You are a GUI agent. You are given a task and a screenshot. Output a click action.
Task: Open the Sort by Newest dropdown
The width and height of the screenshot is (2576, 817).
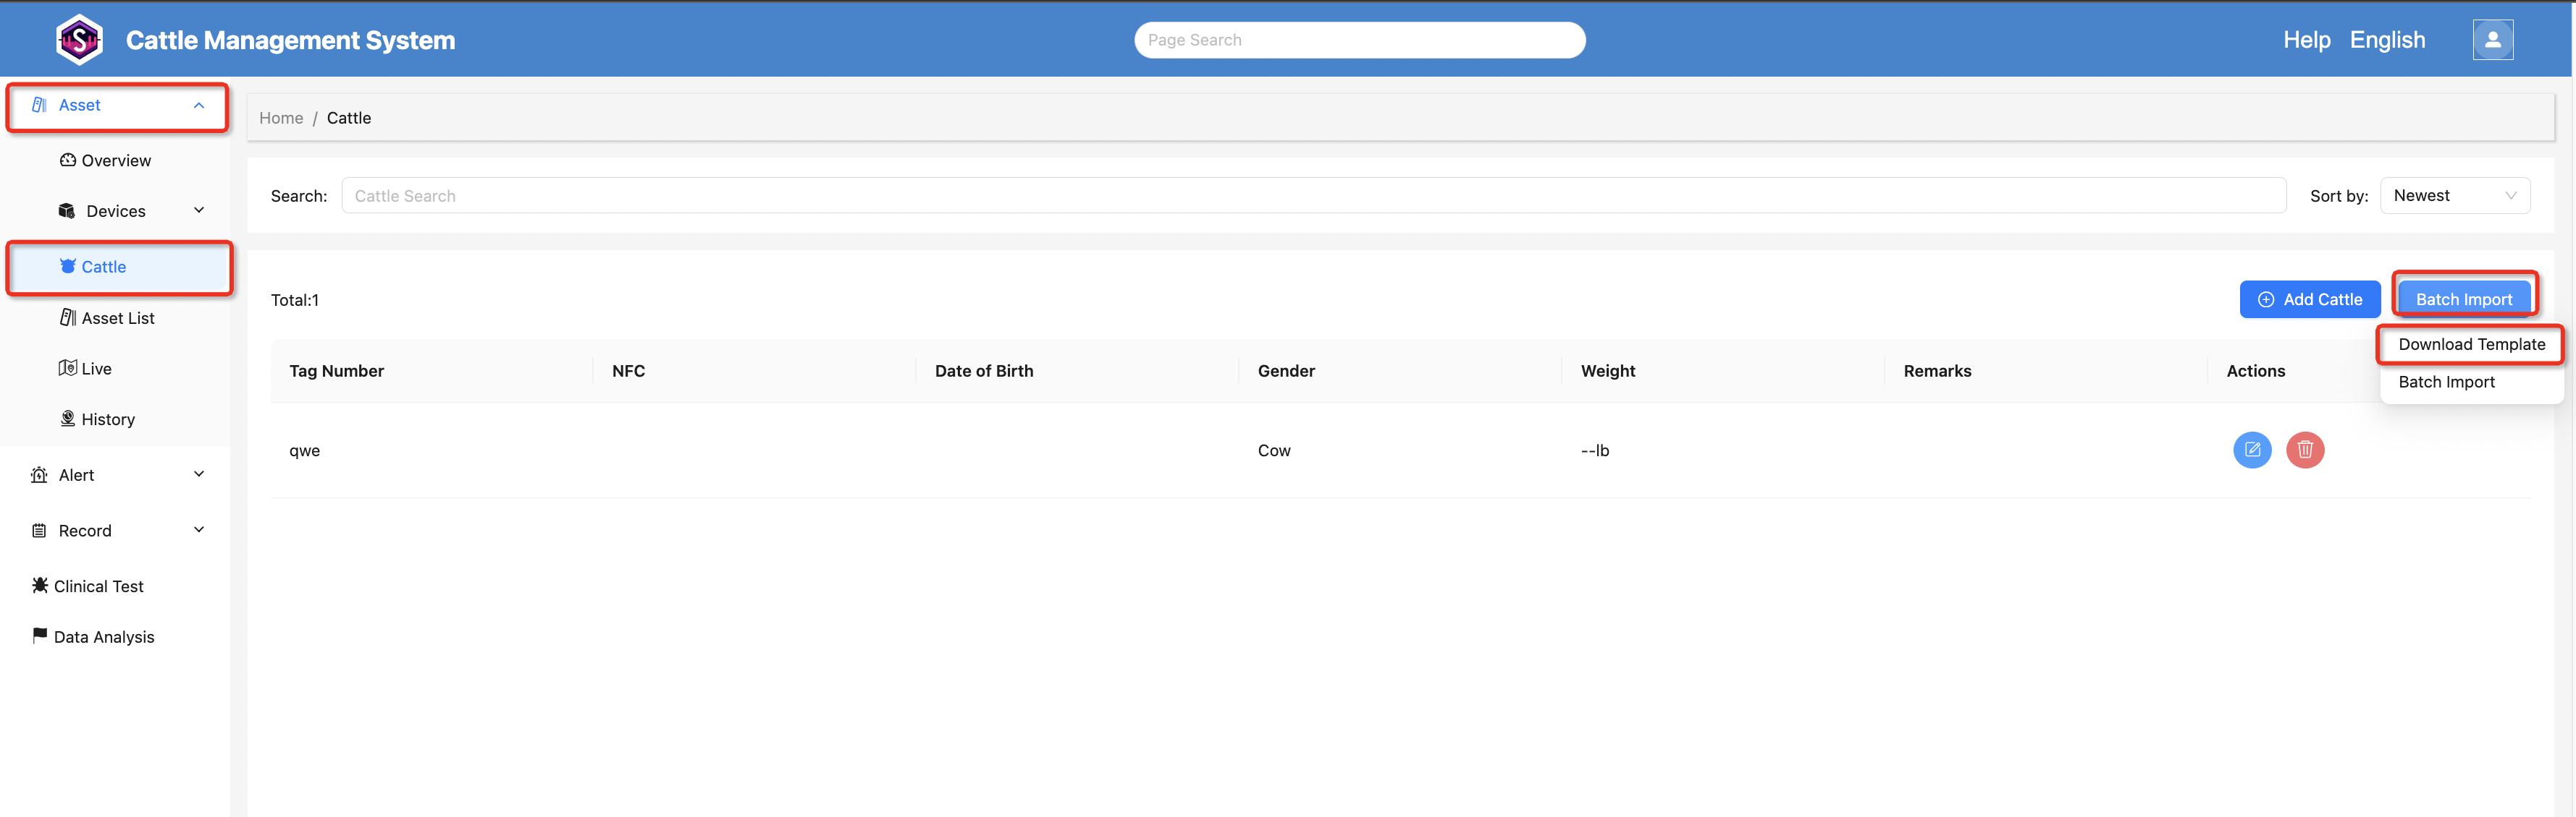click(2454, 196)
